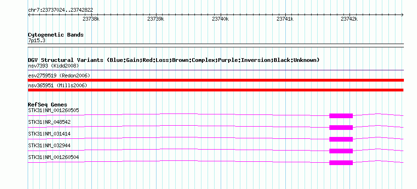The width and height of the screenshot is (417, 189).
Task: Click the 23742k ruler tick label
Action: pos(349,19)
